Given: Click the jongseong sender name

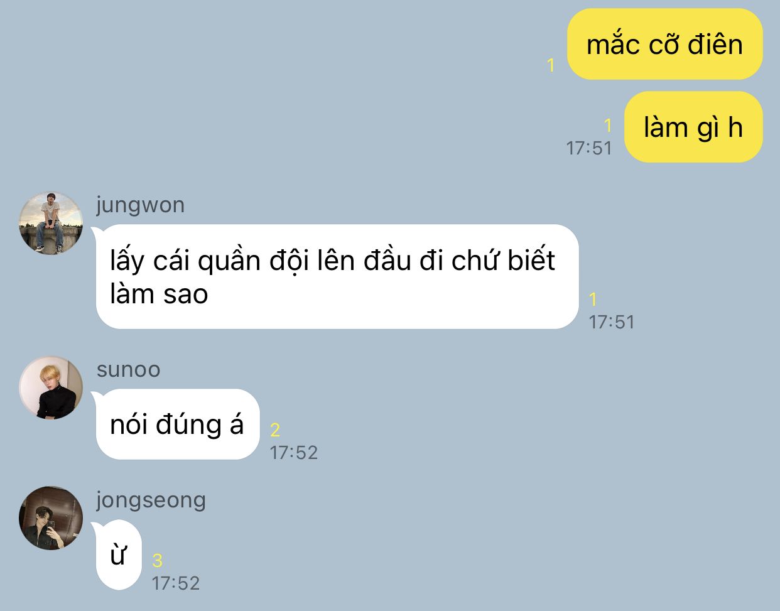Looking at the screenshot, I should pyautogui.click(x=151, y=500).
